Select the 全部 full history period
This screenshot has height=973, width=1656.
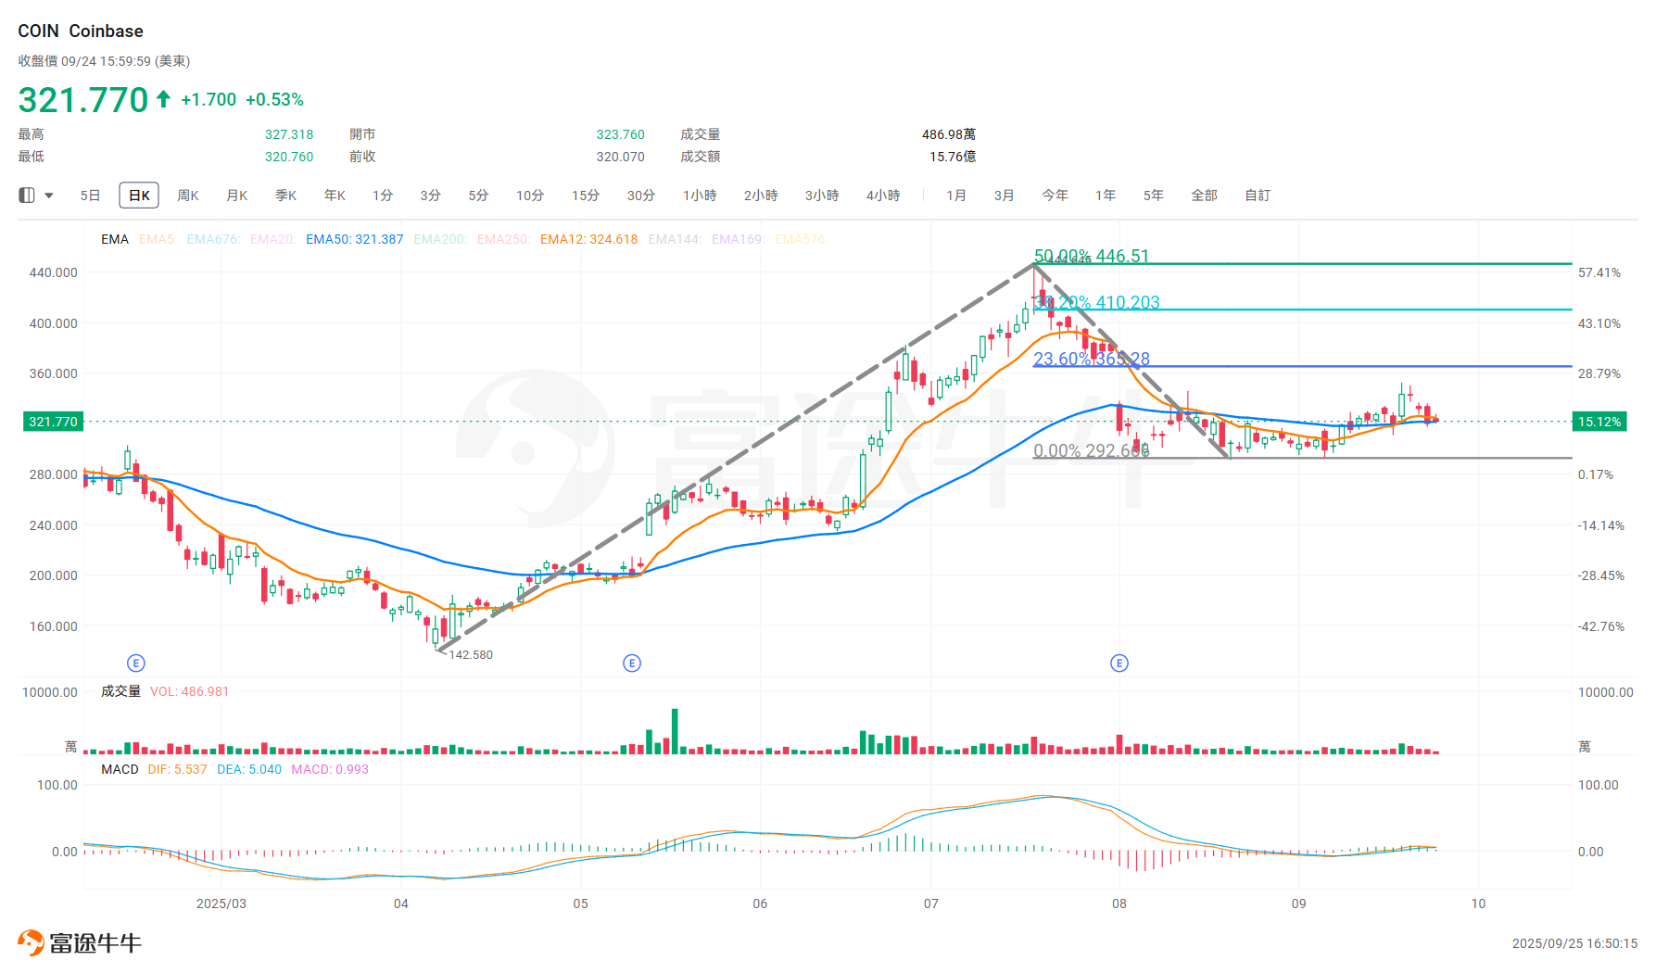pyautogui.click(x=1205, y=195)
